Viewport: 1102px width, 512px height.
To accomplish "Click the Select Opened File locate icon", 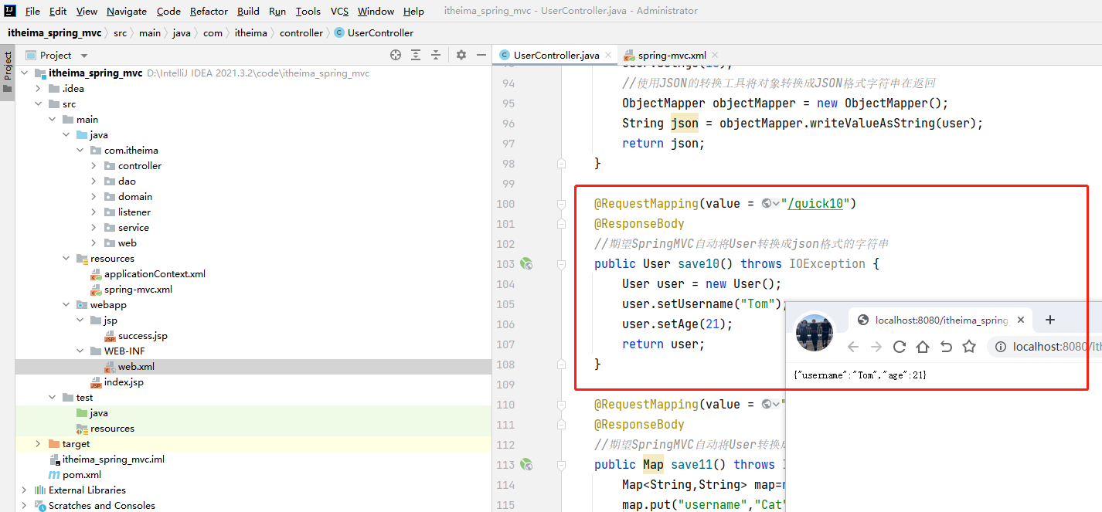I will [396, 55].
